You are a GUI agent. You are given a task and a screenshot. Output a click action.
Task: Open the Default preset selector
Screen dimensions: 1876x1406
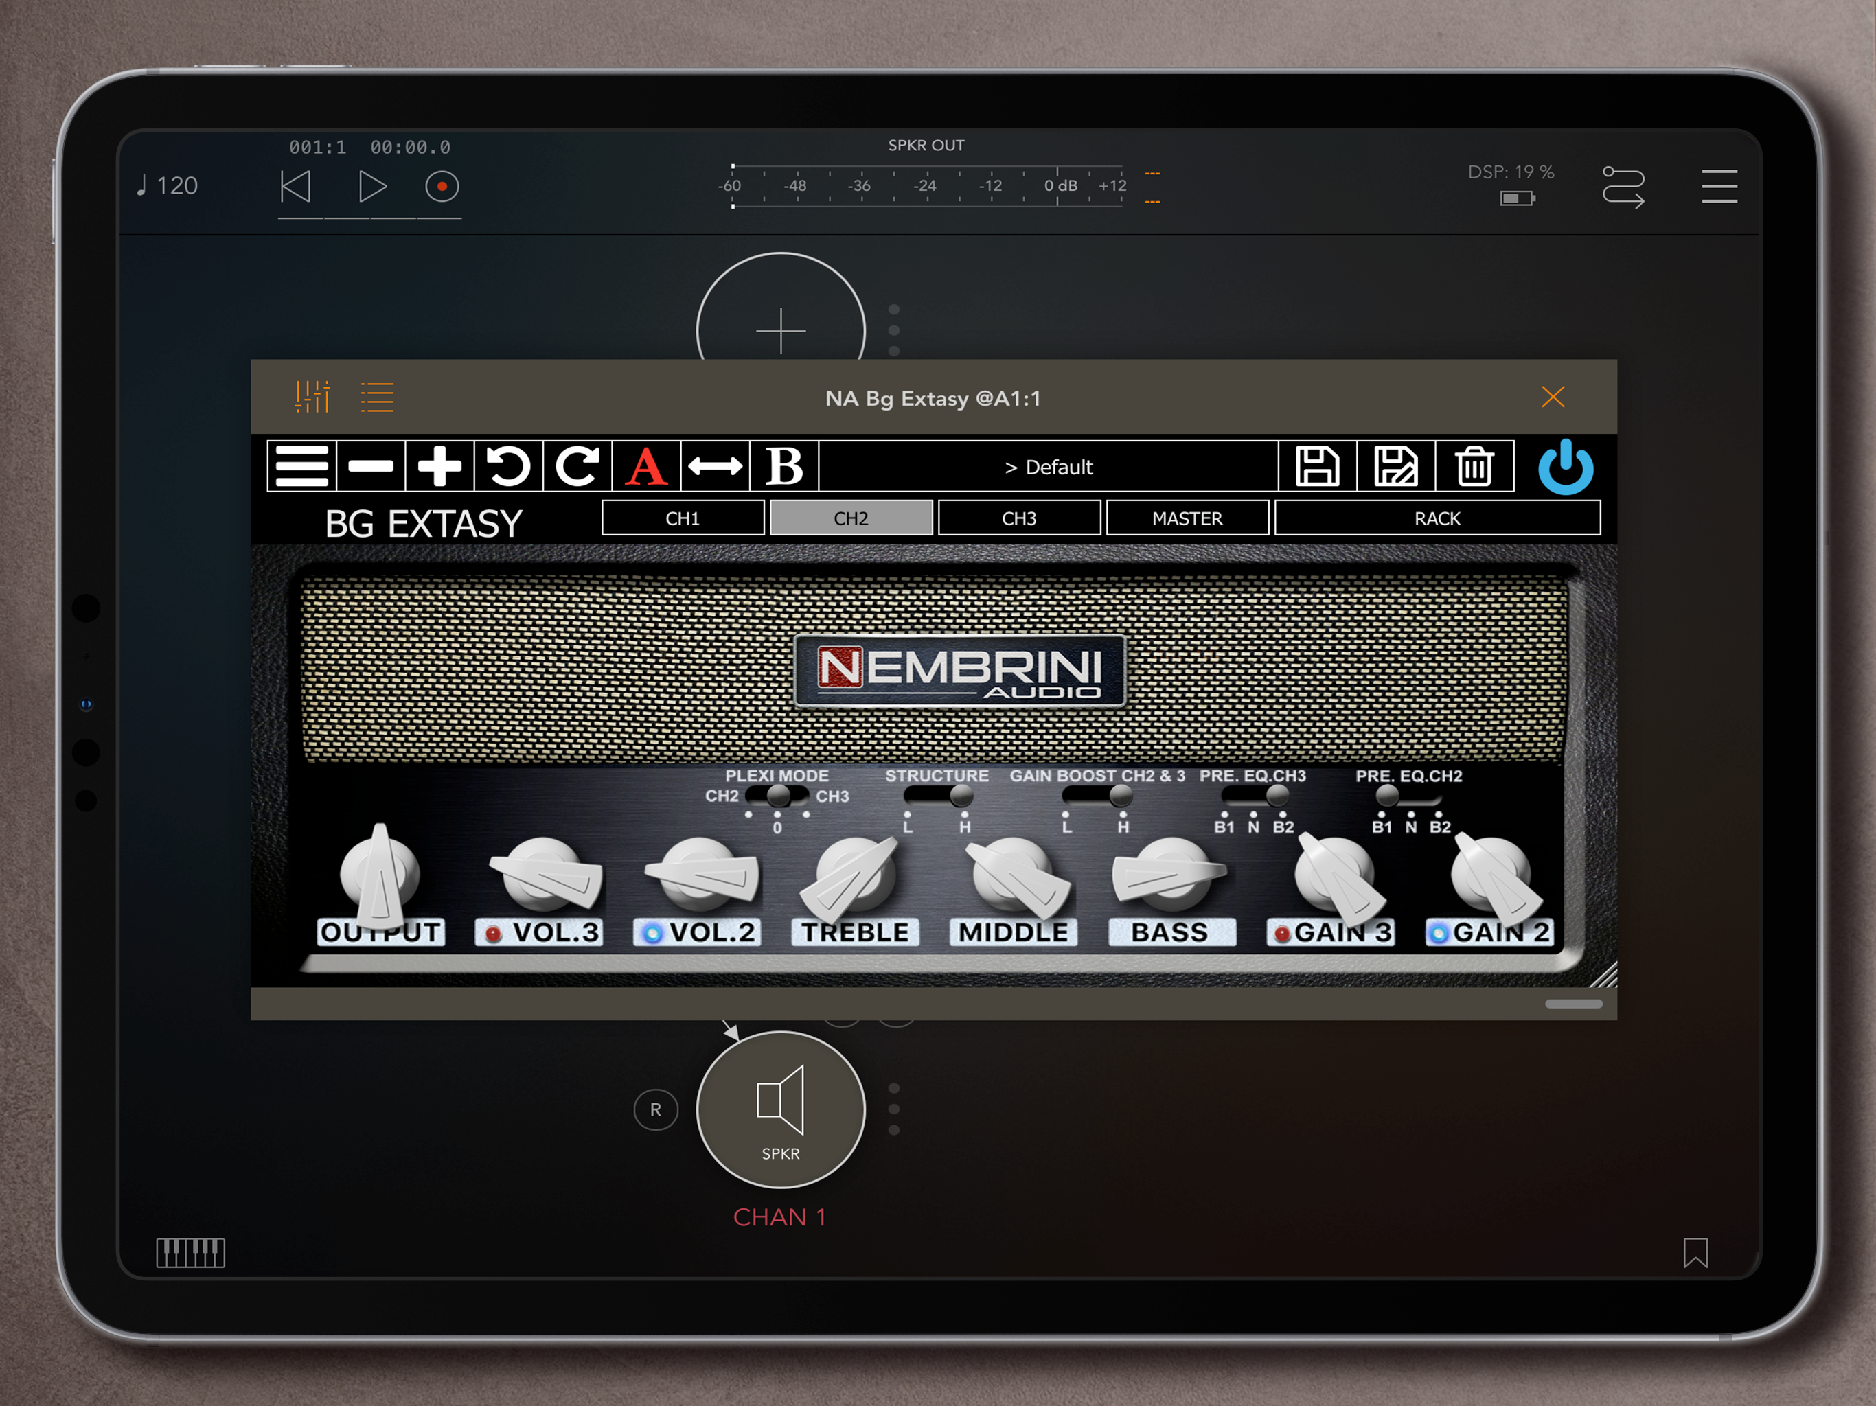(1049, 466)
